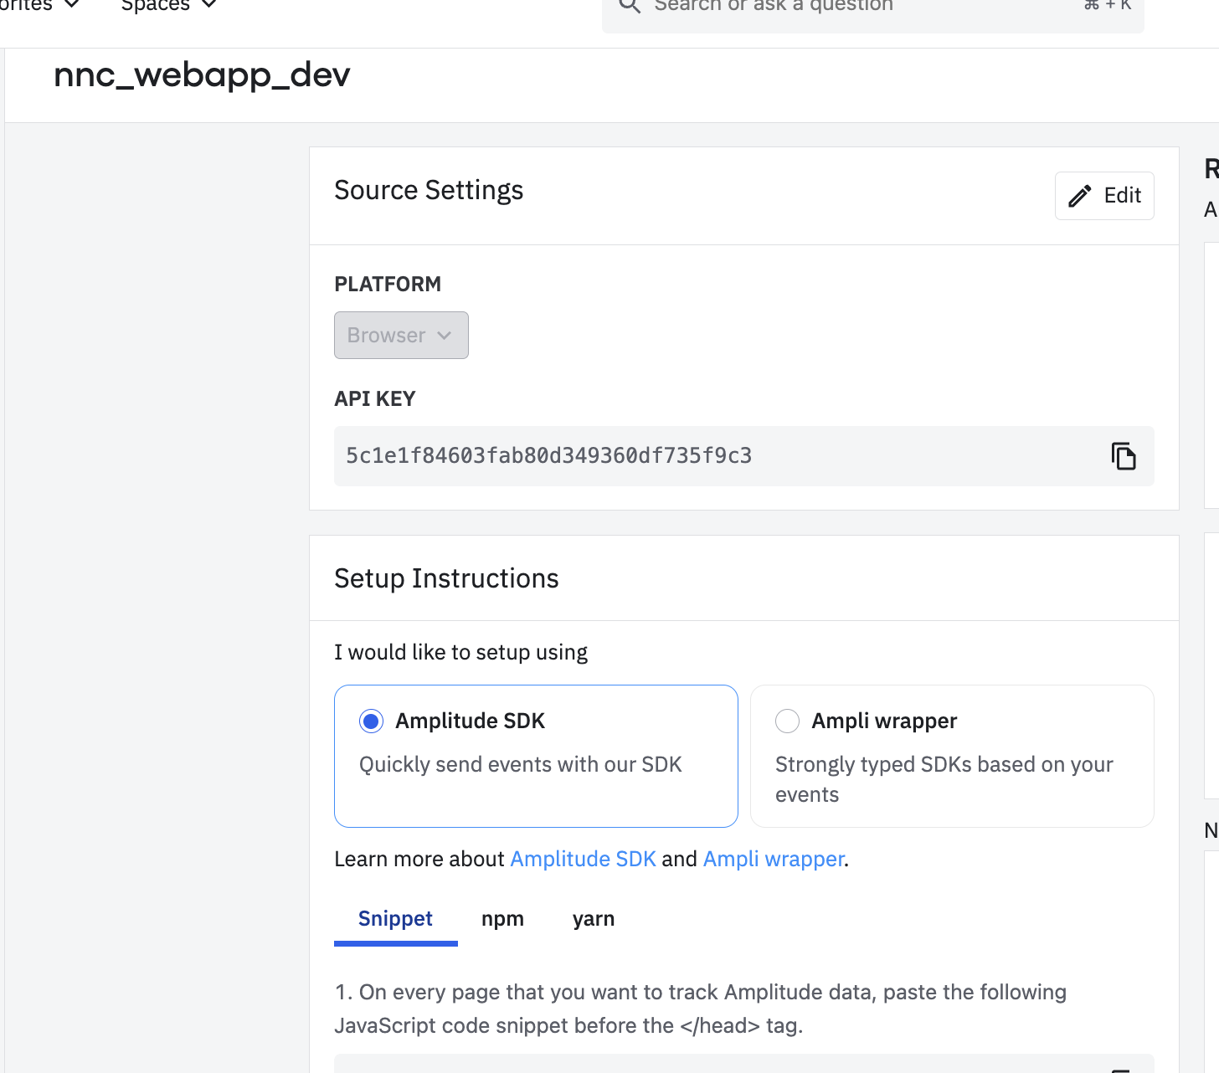The image size is (1219, 1073).
Task: Copy the API key using copy icon
Action: [x=1123, y=456]
